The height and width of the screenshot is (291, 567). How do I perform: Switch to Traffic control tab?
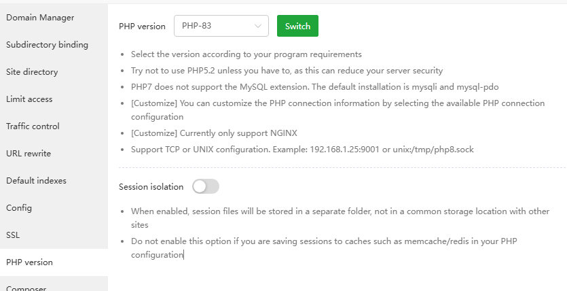point(33,126)
